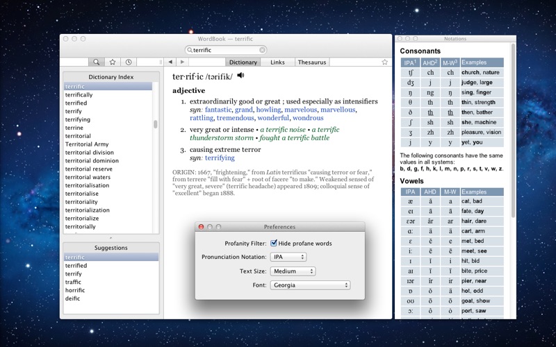The width and height of the screenshot is (556, 347).
Task: Bookmark this word with the star icon
Action: coord(384,62)
